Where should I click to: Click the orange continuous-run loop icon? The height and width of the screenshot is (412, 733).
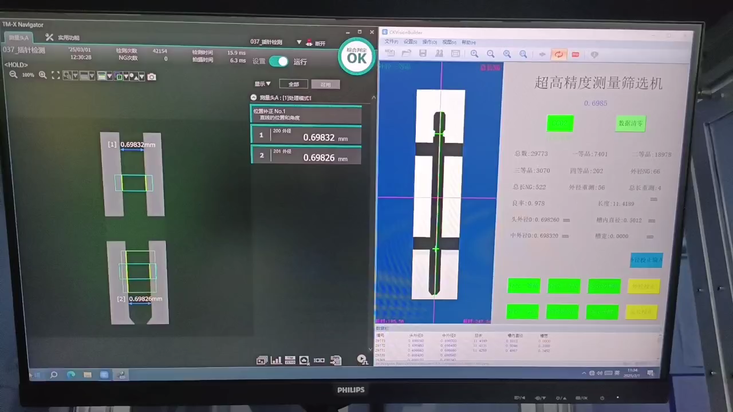558,54
